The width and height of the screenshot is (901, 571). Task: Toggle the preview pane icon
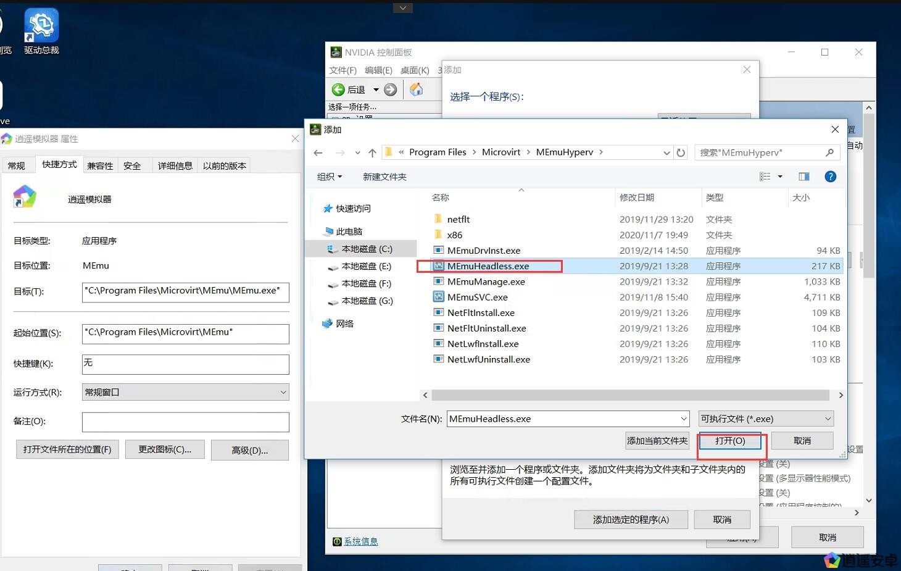pyautogui.click(x=803, y=177)
